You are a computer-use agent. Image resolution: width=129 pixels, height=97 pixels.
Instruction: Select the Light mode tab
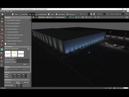coord(32,14)
